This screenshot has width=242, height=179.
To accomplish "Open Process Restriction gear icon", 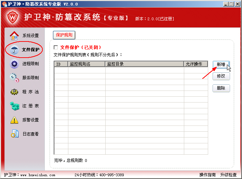I will click(x=14, y=64).
